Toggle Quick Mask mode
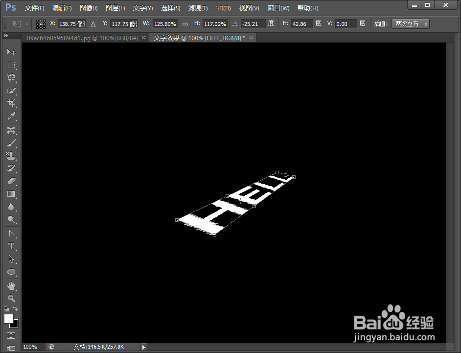 [11, 336]
